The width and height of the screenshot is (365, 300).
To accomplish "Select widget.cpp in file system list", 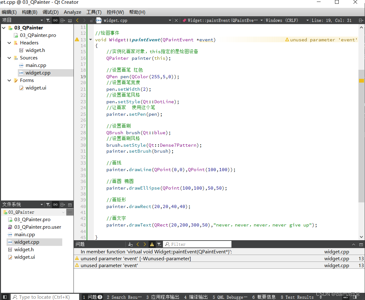I will 35,242.
